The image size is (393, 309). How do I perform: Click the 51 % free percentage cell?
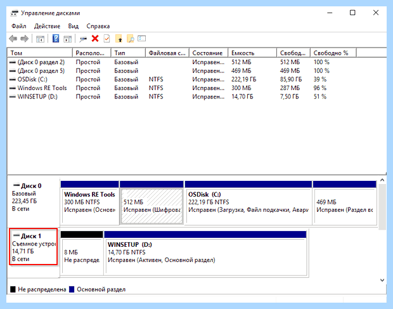coord(320,97)
